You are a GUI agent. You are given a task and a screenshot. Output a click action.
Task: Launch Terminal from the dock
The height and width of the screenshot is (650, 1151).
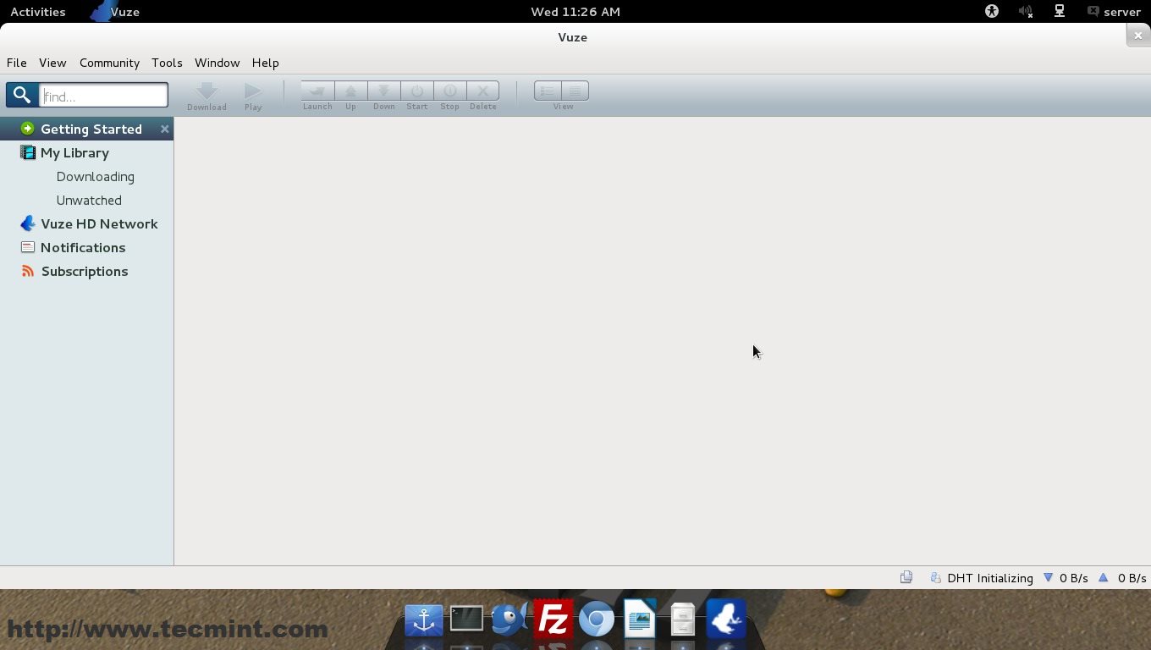(466, 620)
